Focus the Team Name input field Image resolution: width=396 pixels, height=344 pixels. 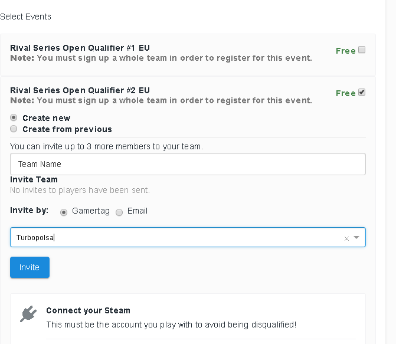(188, 164)
